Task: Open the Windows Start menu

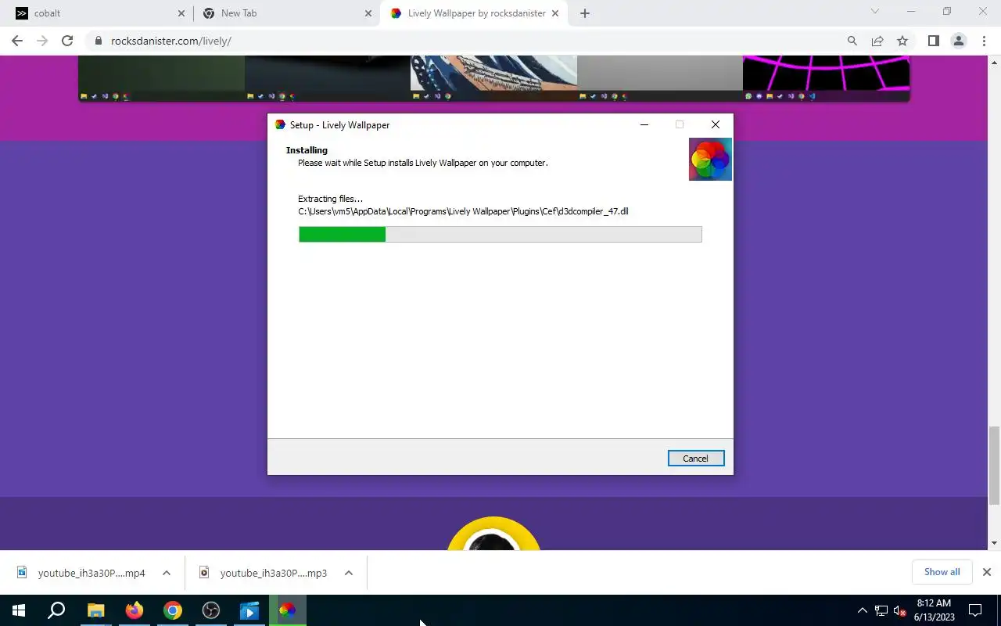Action: 19,610
